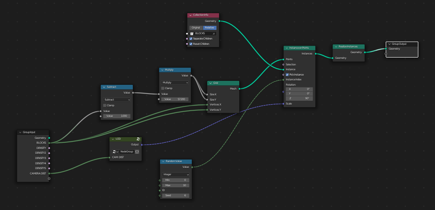Enable Clamp on the Subtract node
The width and height of the screenshot is (435, 210).
(105, 105)
